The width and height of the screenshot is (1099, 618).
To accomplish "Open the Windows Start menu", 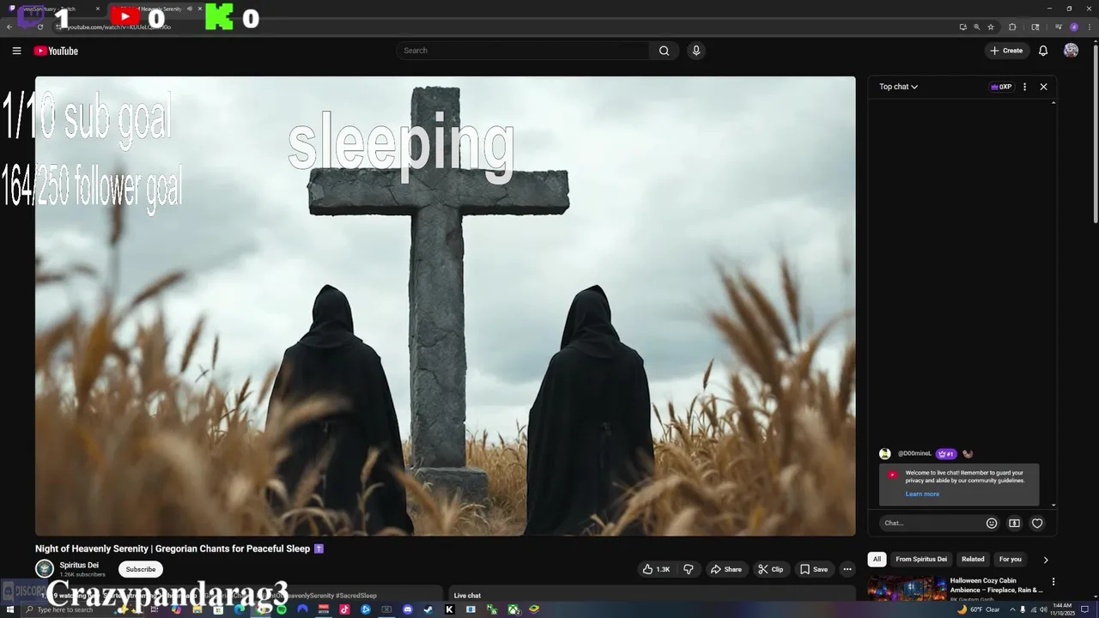I will pos(9,609).
